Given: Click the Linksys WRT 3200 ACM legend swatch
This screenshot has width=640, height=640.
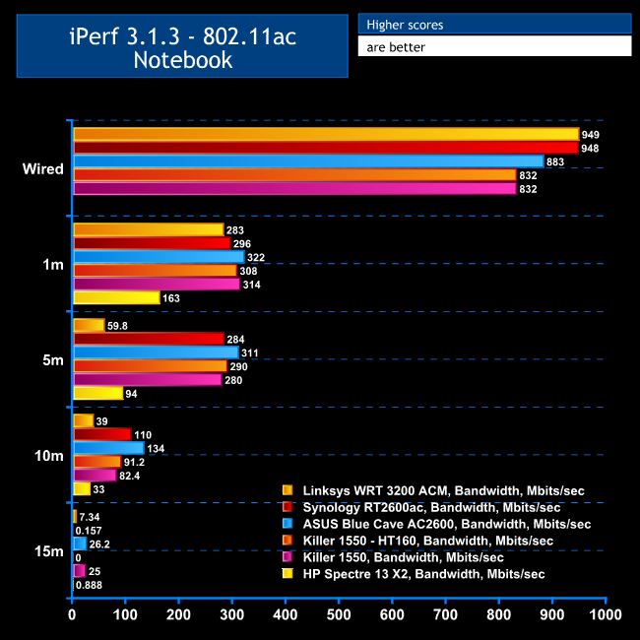Looking at the screenshot, I should coord(288,490).
